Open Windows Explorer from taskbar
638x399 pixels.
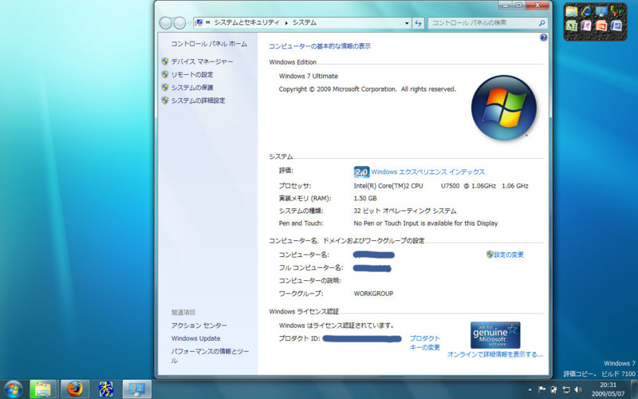tap(43, 389)
